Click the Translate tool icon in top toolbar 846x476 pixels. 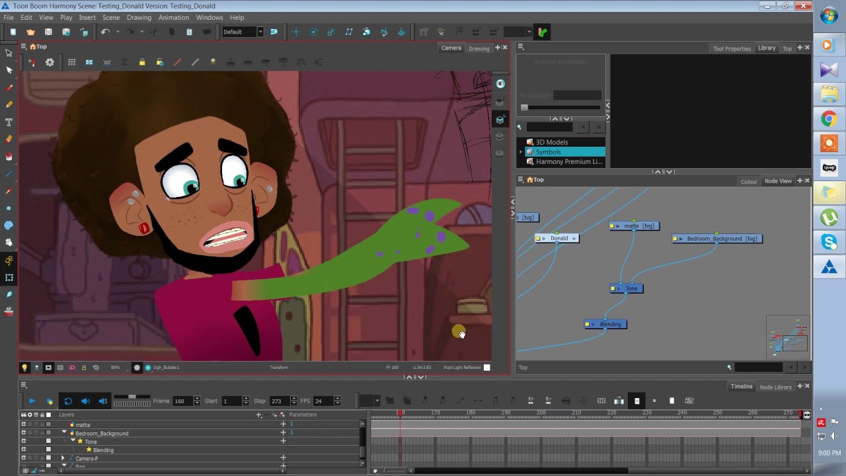coord(295,32)
